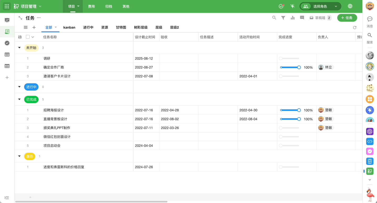Click the expand arrows icon beside 任务 title
Viewport: 377px width, 203px height.
click(20, 18)
